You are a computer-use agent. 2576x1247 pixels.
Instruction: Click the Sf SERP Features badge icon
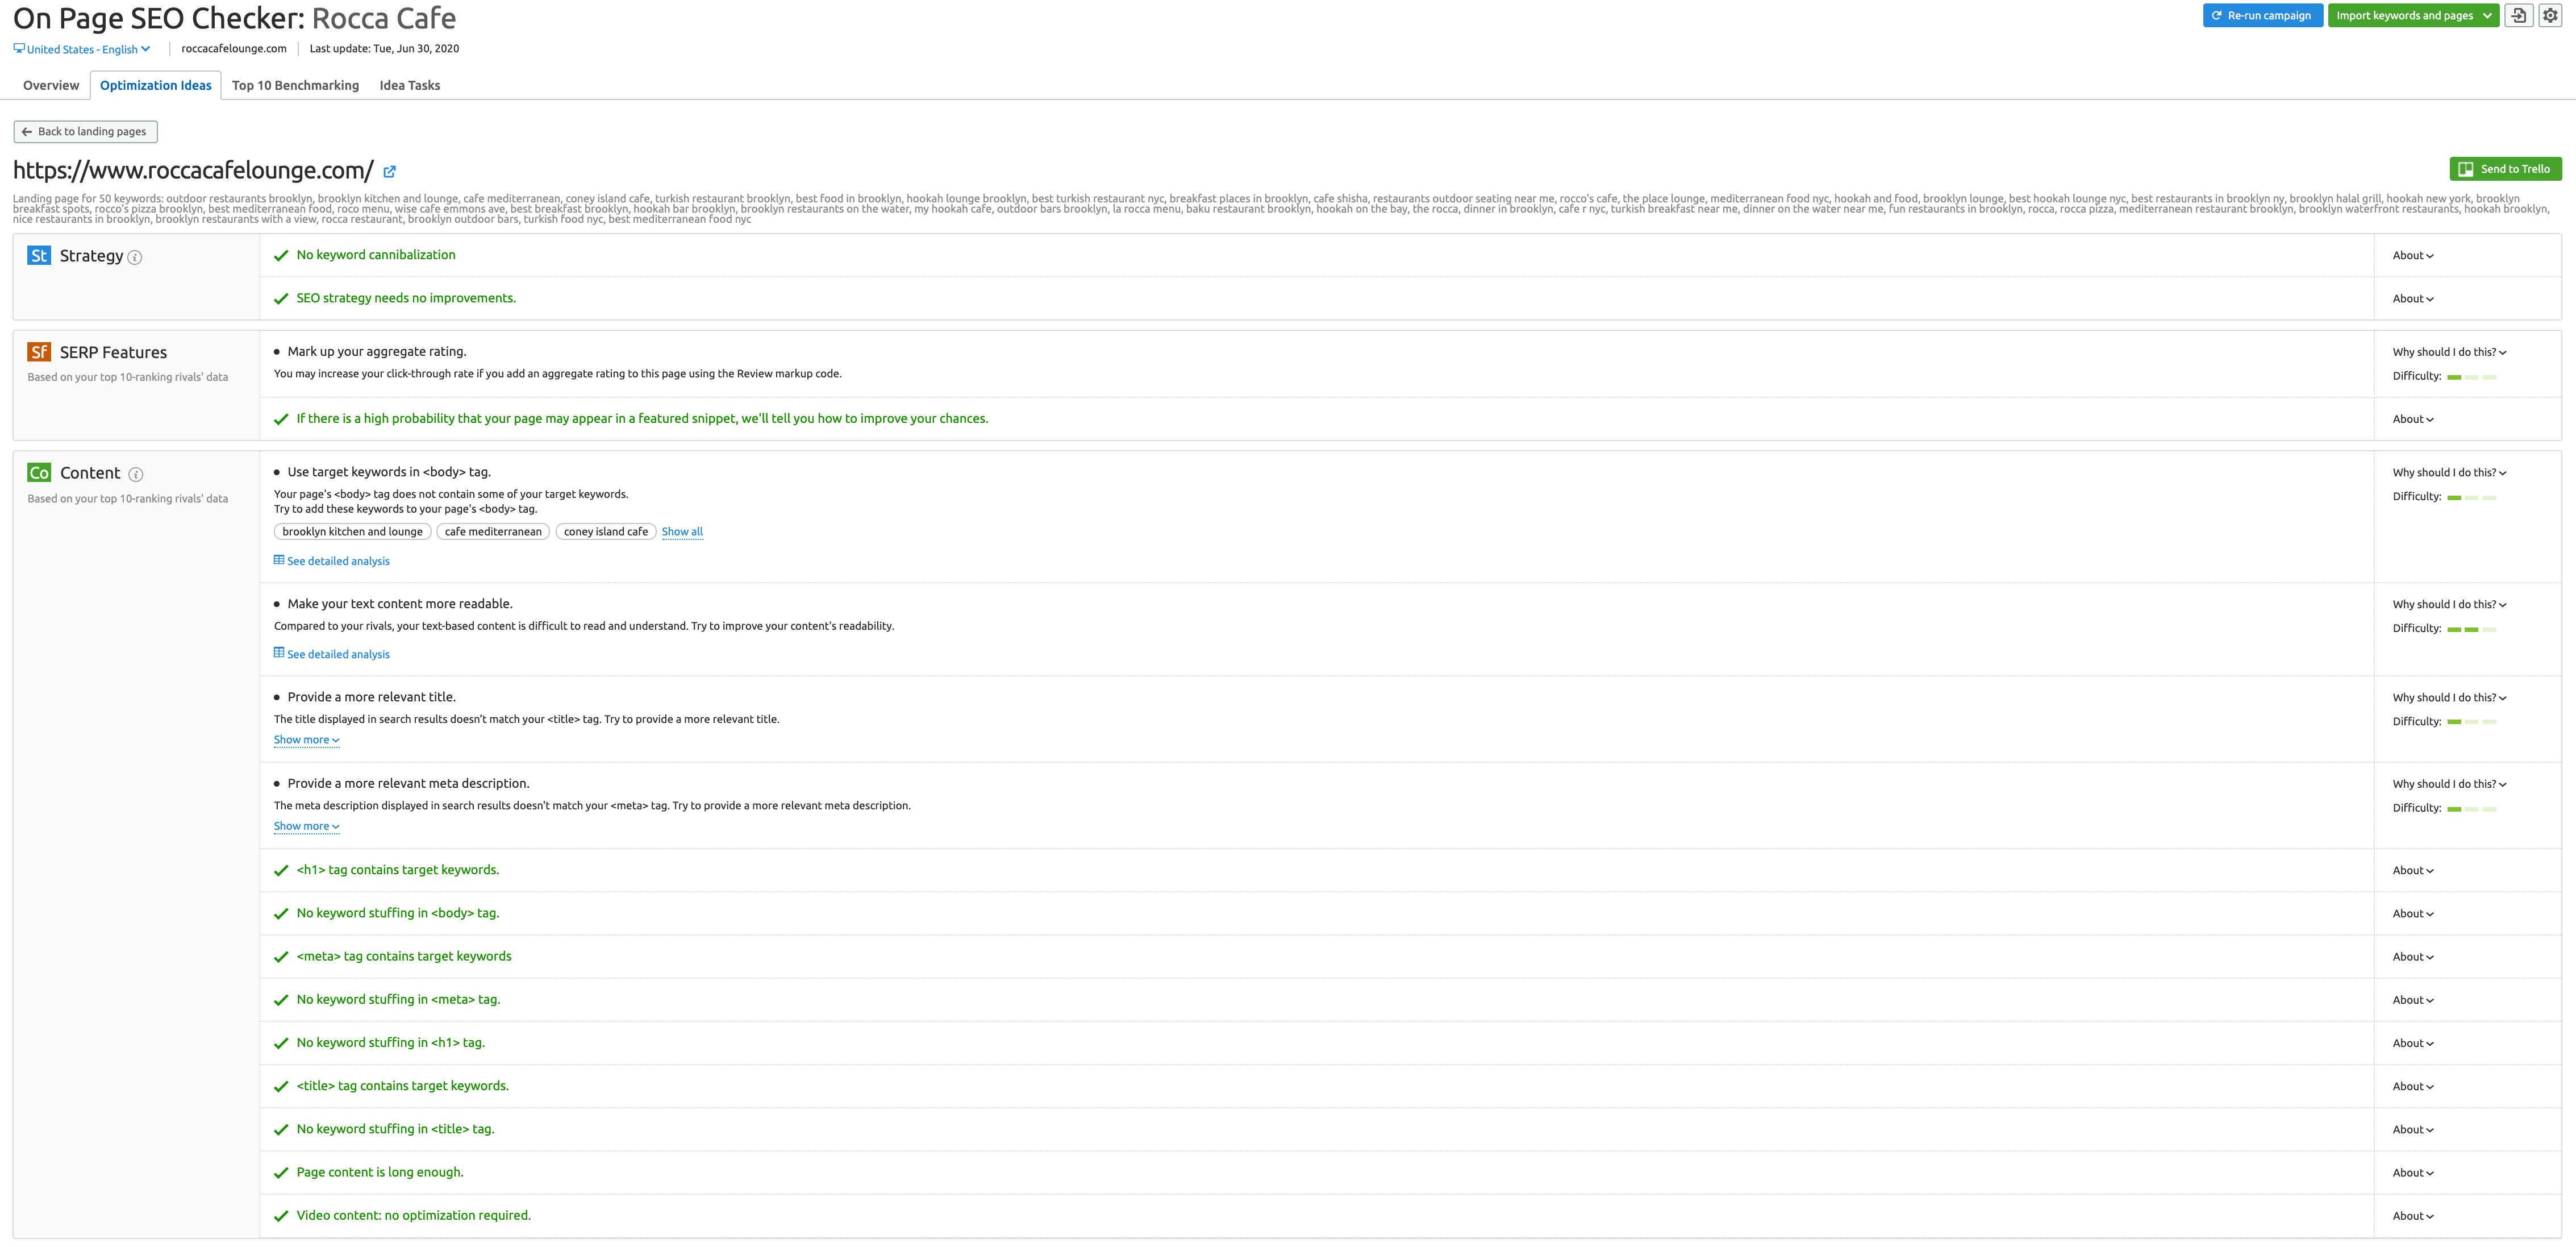click(x=39, y=352)
